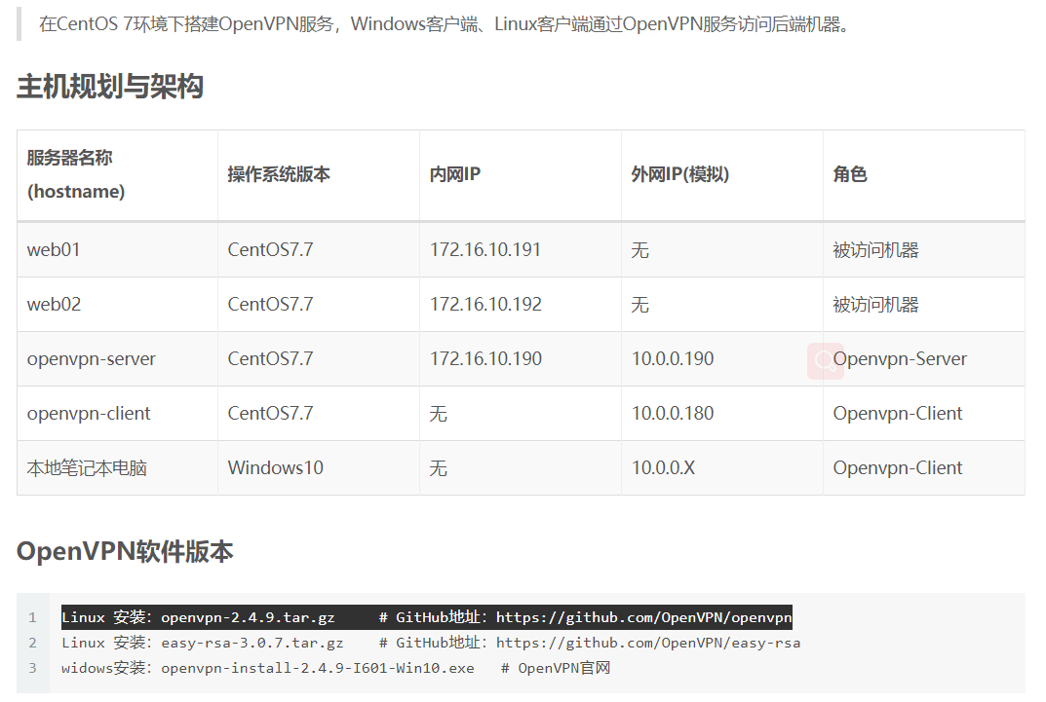Click CentOS7.7 in the web02 row
Image resolution: width=1046 pixels, height=702 pixels.
click(x=270, y=305)
